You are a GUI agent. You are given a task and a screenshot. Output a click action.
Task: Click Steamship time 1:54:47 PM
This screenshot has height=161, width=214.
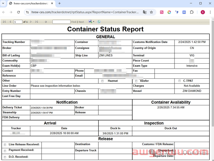click(42, 113)
